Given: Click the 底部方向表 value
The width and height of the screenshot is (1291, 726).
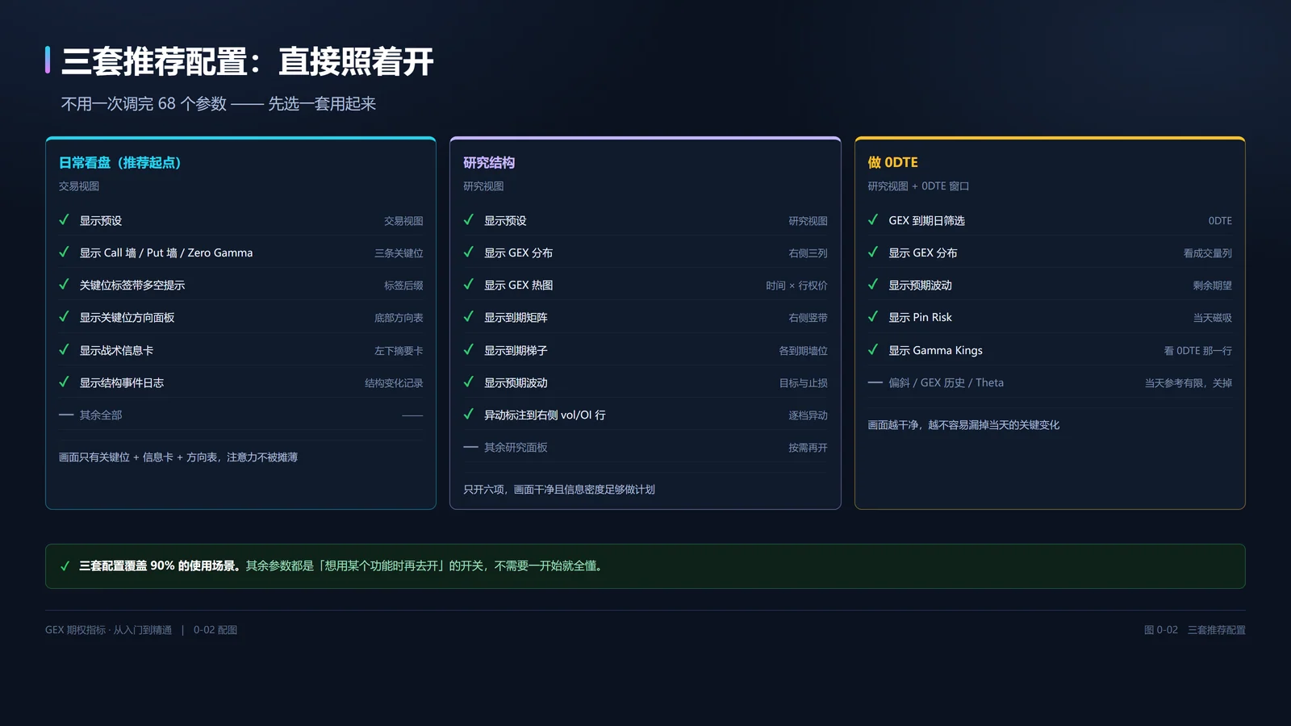Looking at the screenshot, I should coord(399,318).
